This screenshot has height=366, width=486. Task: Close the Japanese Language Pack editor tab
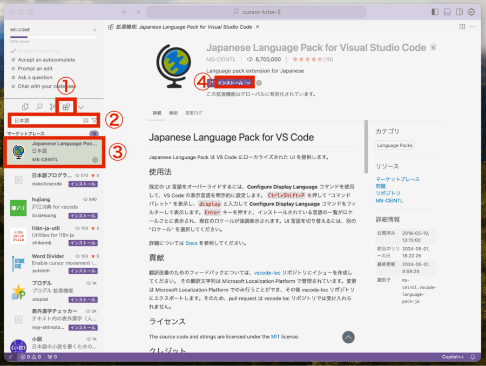tap(258, 27)
